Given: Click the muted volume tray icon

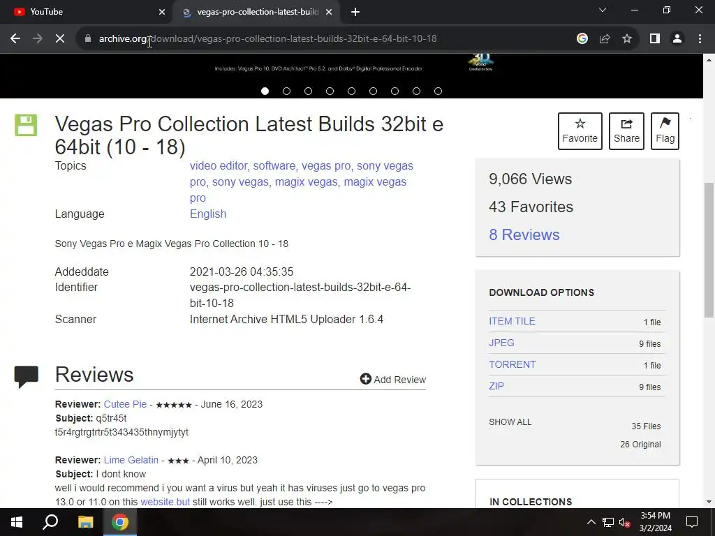Looking at the screenshot, I should pos(625,522).
